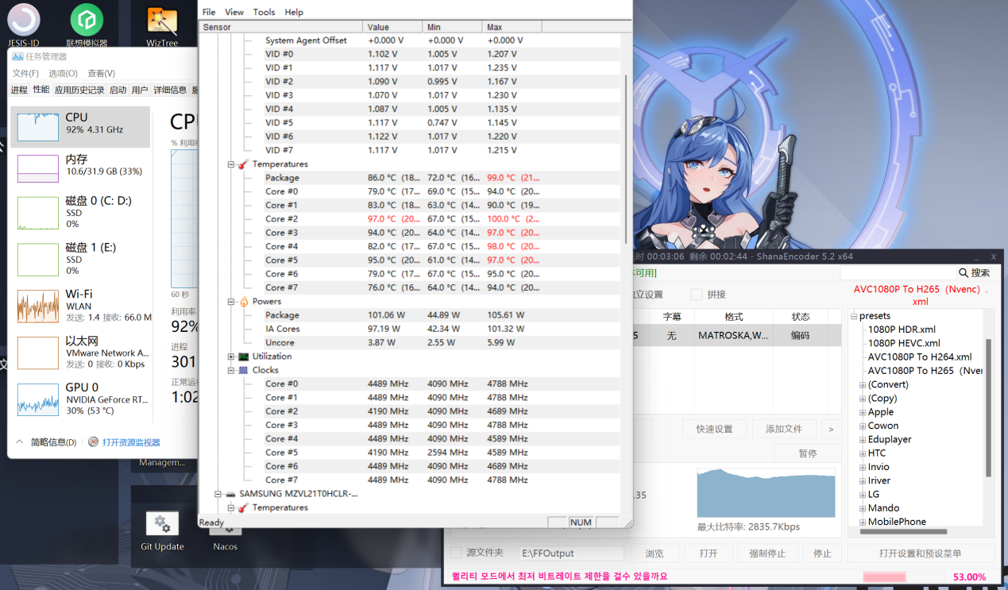Click the E:\FFOutput output path field
The height and width of the screenshot is (590, 1008).
[x=571, y=553]
